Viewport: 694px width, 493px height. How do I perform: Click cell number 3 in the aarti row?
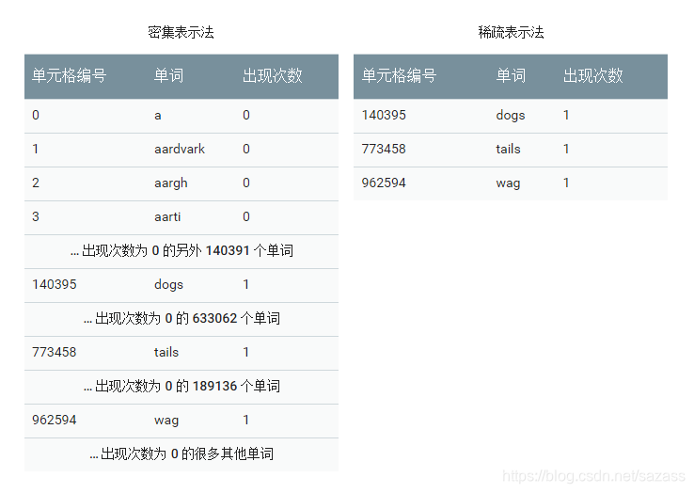pos(36,216)
